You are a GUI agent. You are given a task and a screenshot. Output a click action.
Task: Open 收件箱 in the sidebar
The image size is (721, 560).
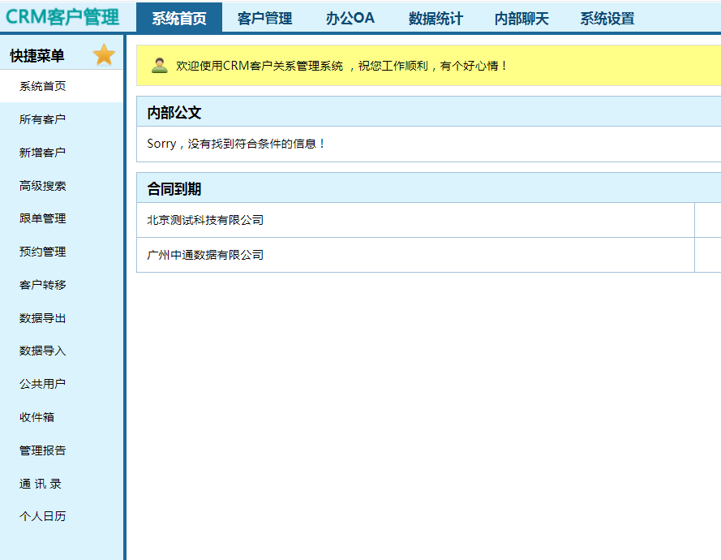click(x=36, y=417)
